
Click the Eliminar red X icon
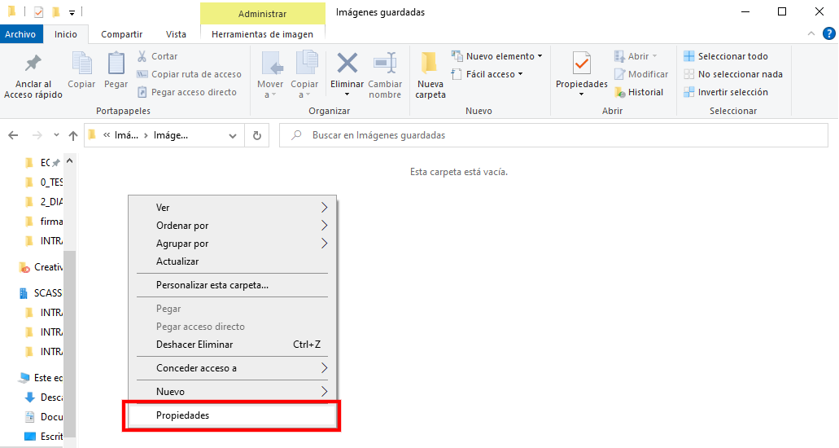coord(347,64)
